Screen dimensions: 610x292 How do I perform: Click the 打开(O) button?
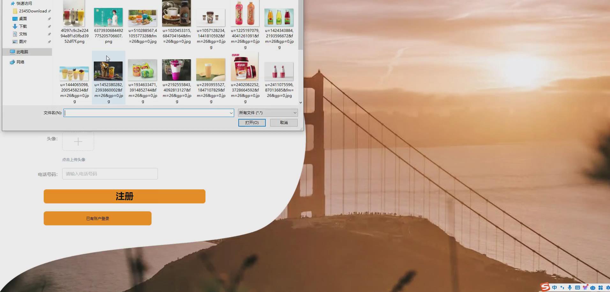[x=252, y=123]
